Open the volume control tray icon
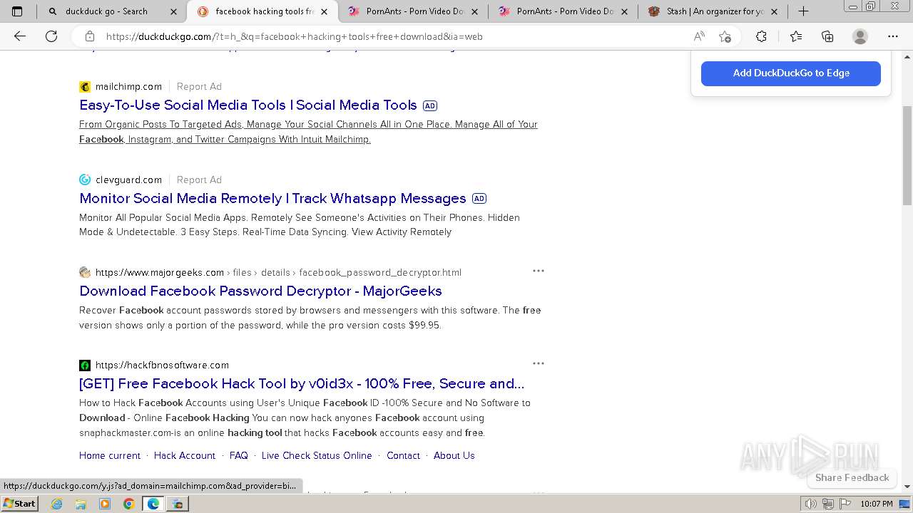This screenshot has width=913, height=513. click(x=811, y=504)
